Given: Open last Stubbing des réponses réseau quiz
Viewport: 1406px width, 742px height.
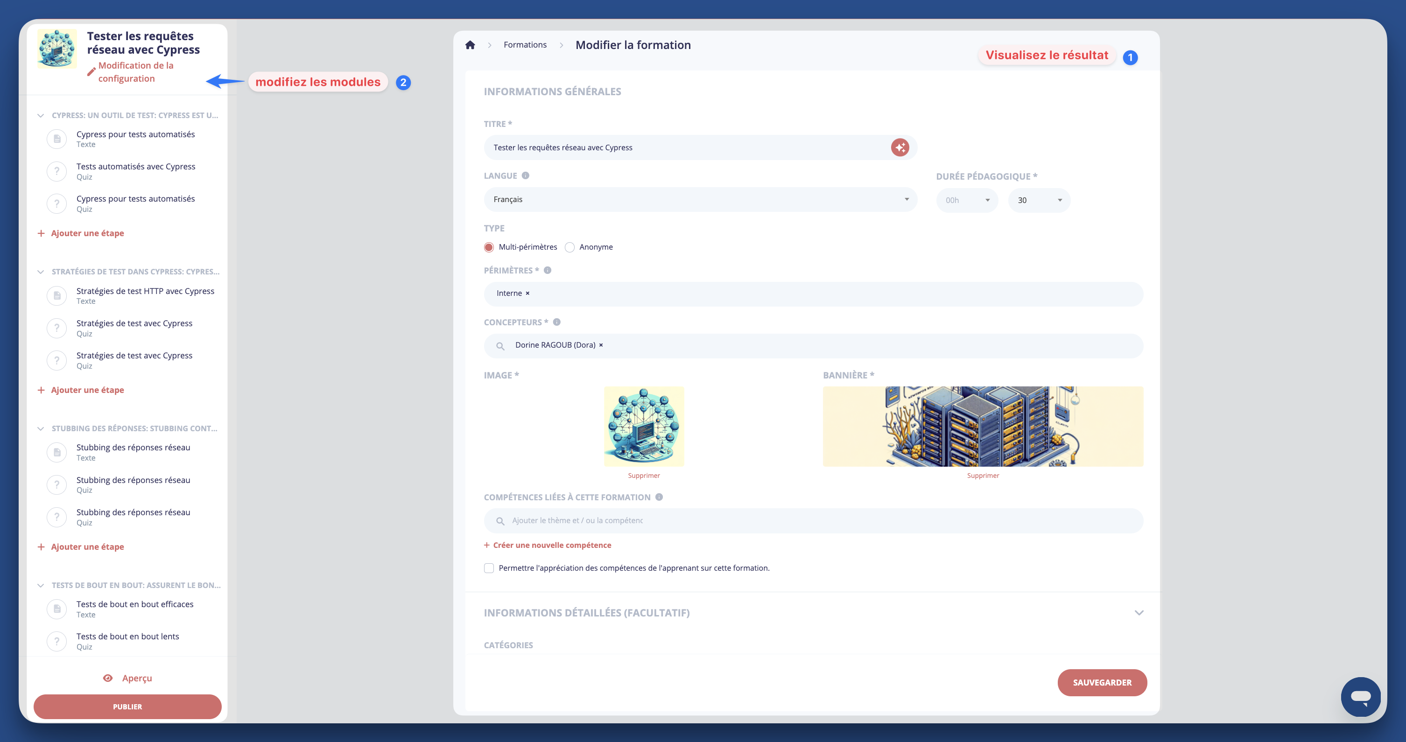Looking at the screenshot, I should [133, 517].
